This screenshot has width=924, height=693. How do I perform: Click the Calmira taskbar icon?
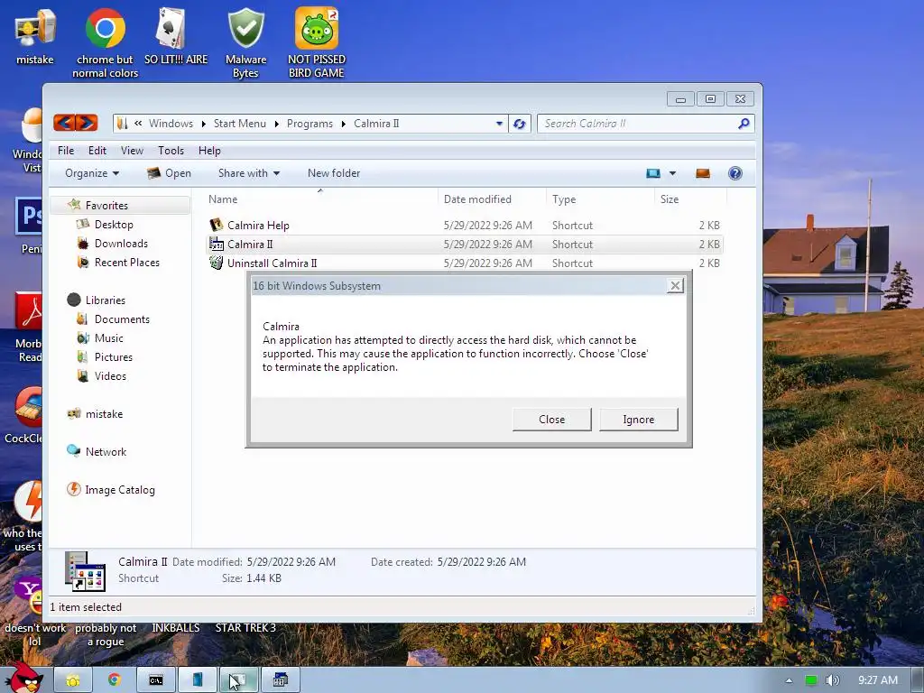tap(280, 680)
